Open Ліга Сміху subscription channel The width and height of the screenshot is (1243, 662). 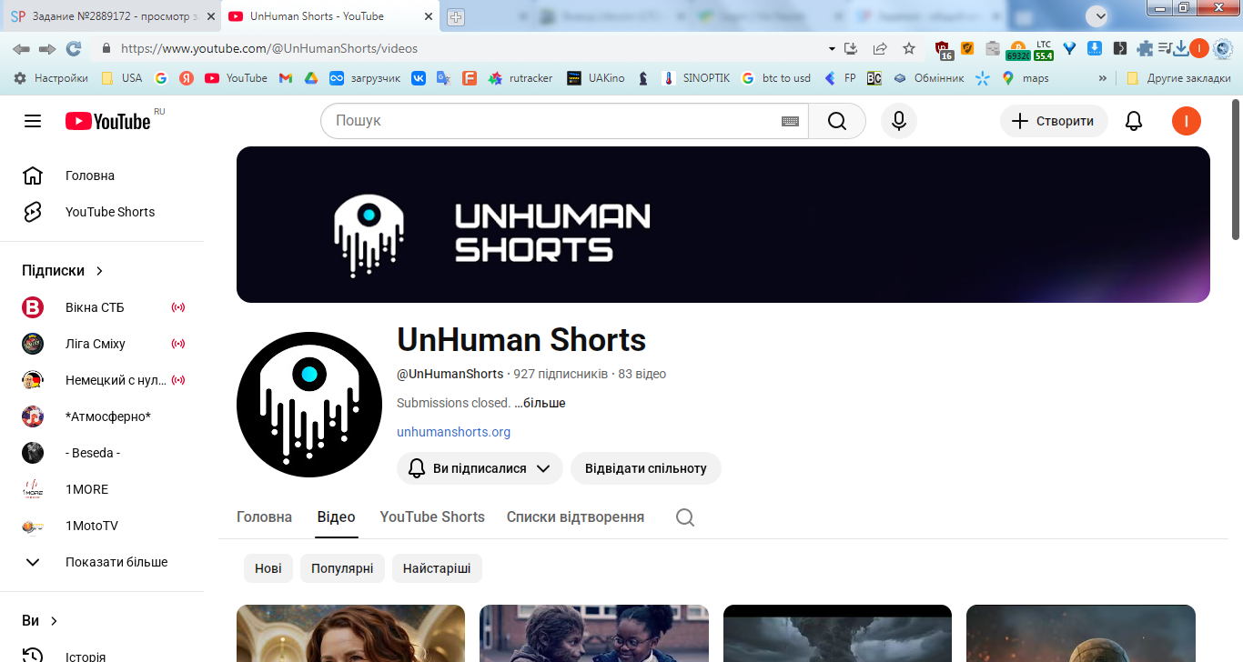[102, 344]
